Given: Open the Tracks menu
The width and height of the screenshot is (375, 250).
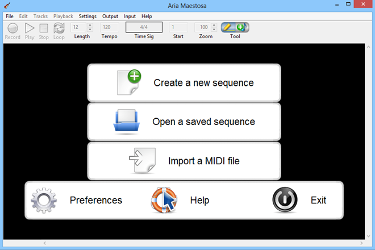Looking at the screenshot, I should coord(40,16).
